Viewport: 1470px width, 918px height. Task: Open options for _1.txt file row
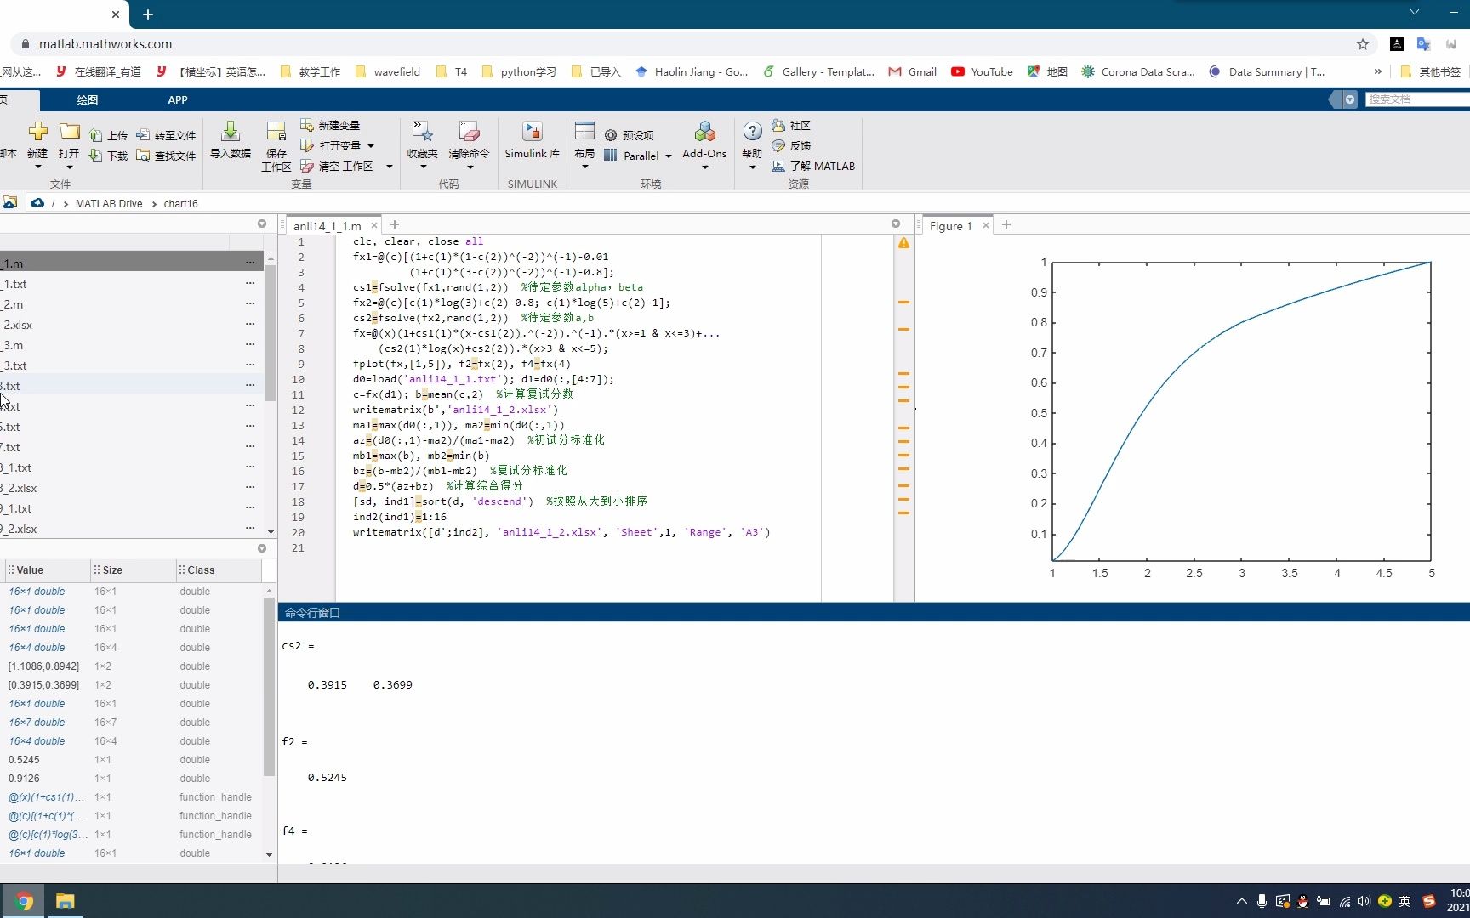pos(250,283)
